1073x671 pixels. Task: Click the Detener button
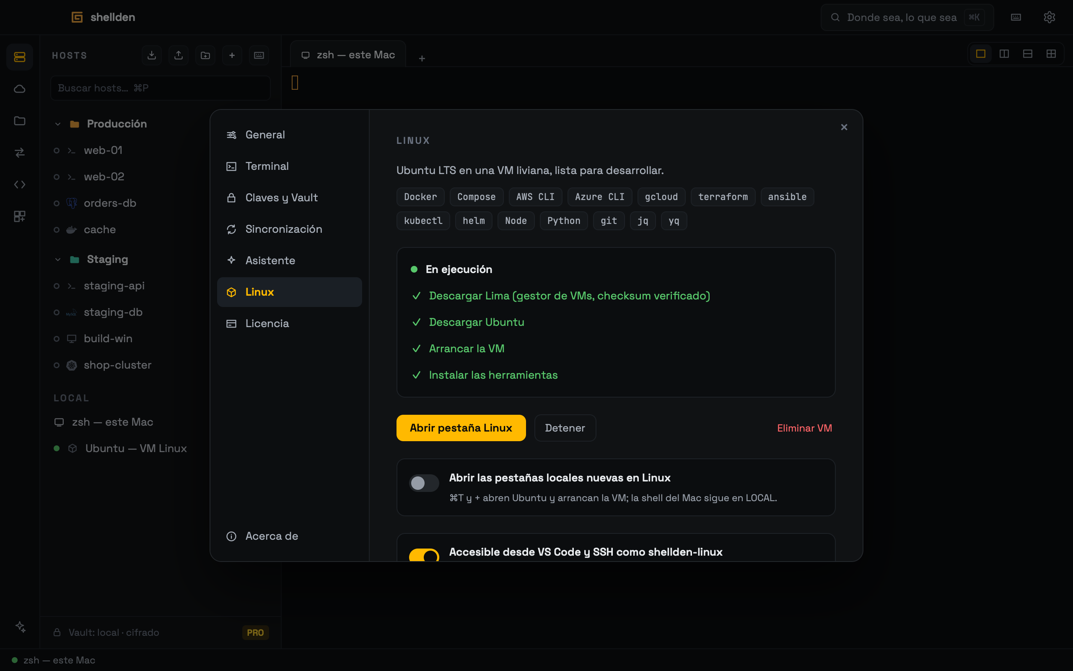tap(565, 428)
